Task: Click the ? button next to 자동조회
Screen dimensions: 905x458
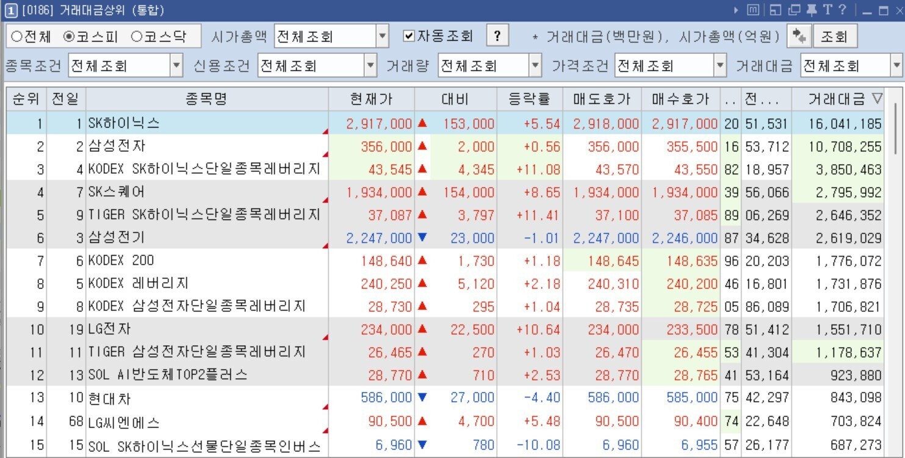Action: (497, 37)
